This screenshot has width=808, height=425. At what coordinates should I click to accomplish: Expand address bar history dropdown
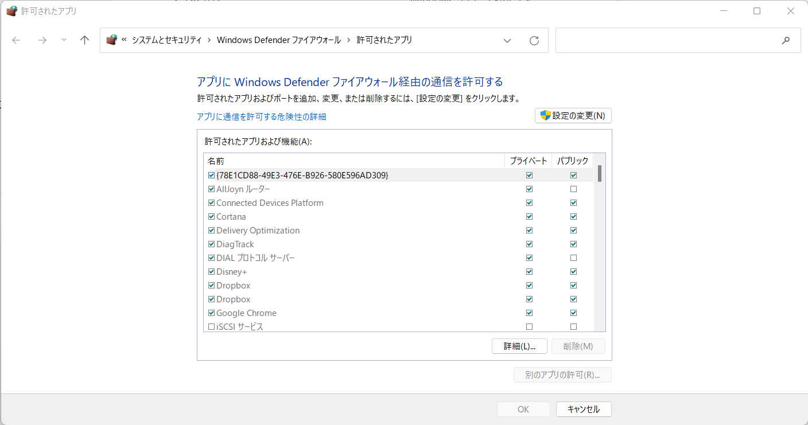tap(507, 40)
